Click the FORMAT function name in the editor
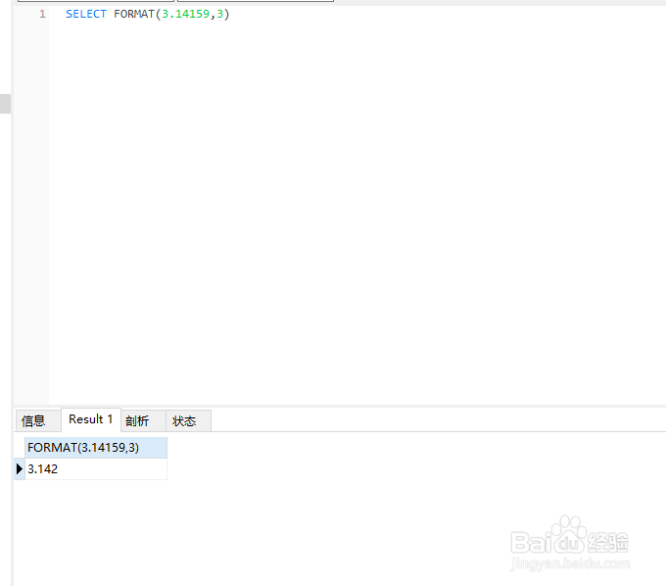666x586 pixels. click(134, 14)
